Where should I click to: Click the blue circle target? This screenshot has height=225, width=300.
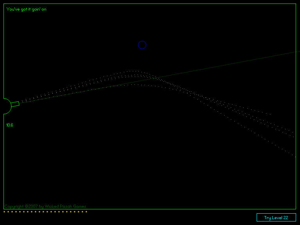(142, 45)
